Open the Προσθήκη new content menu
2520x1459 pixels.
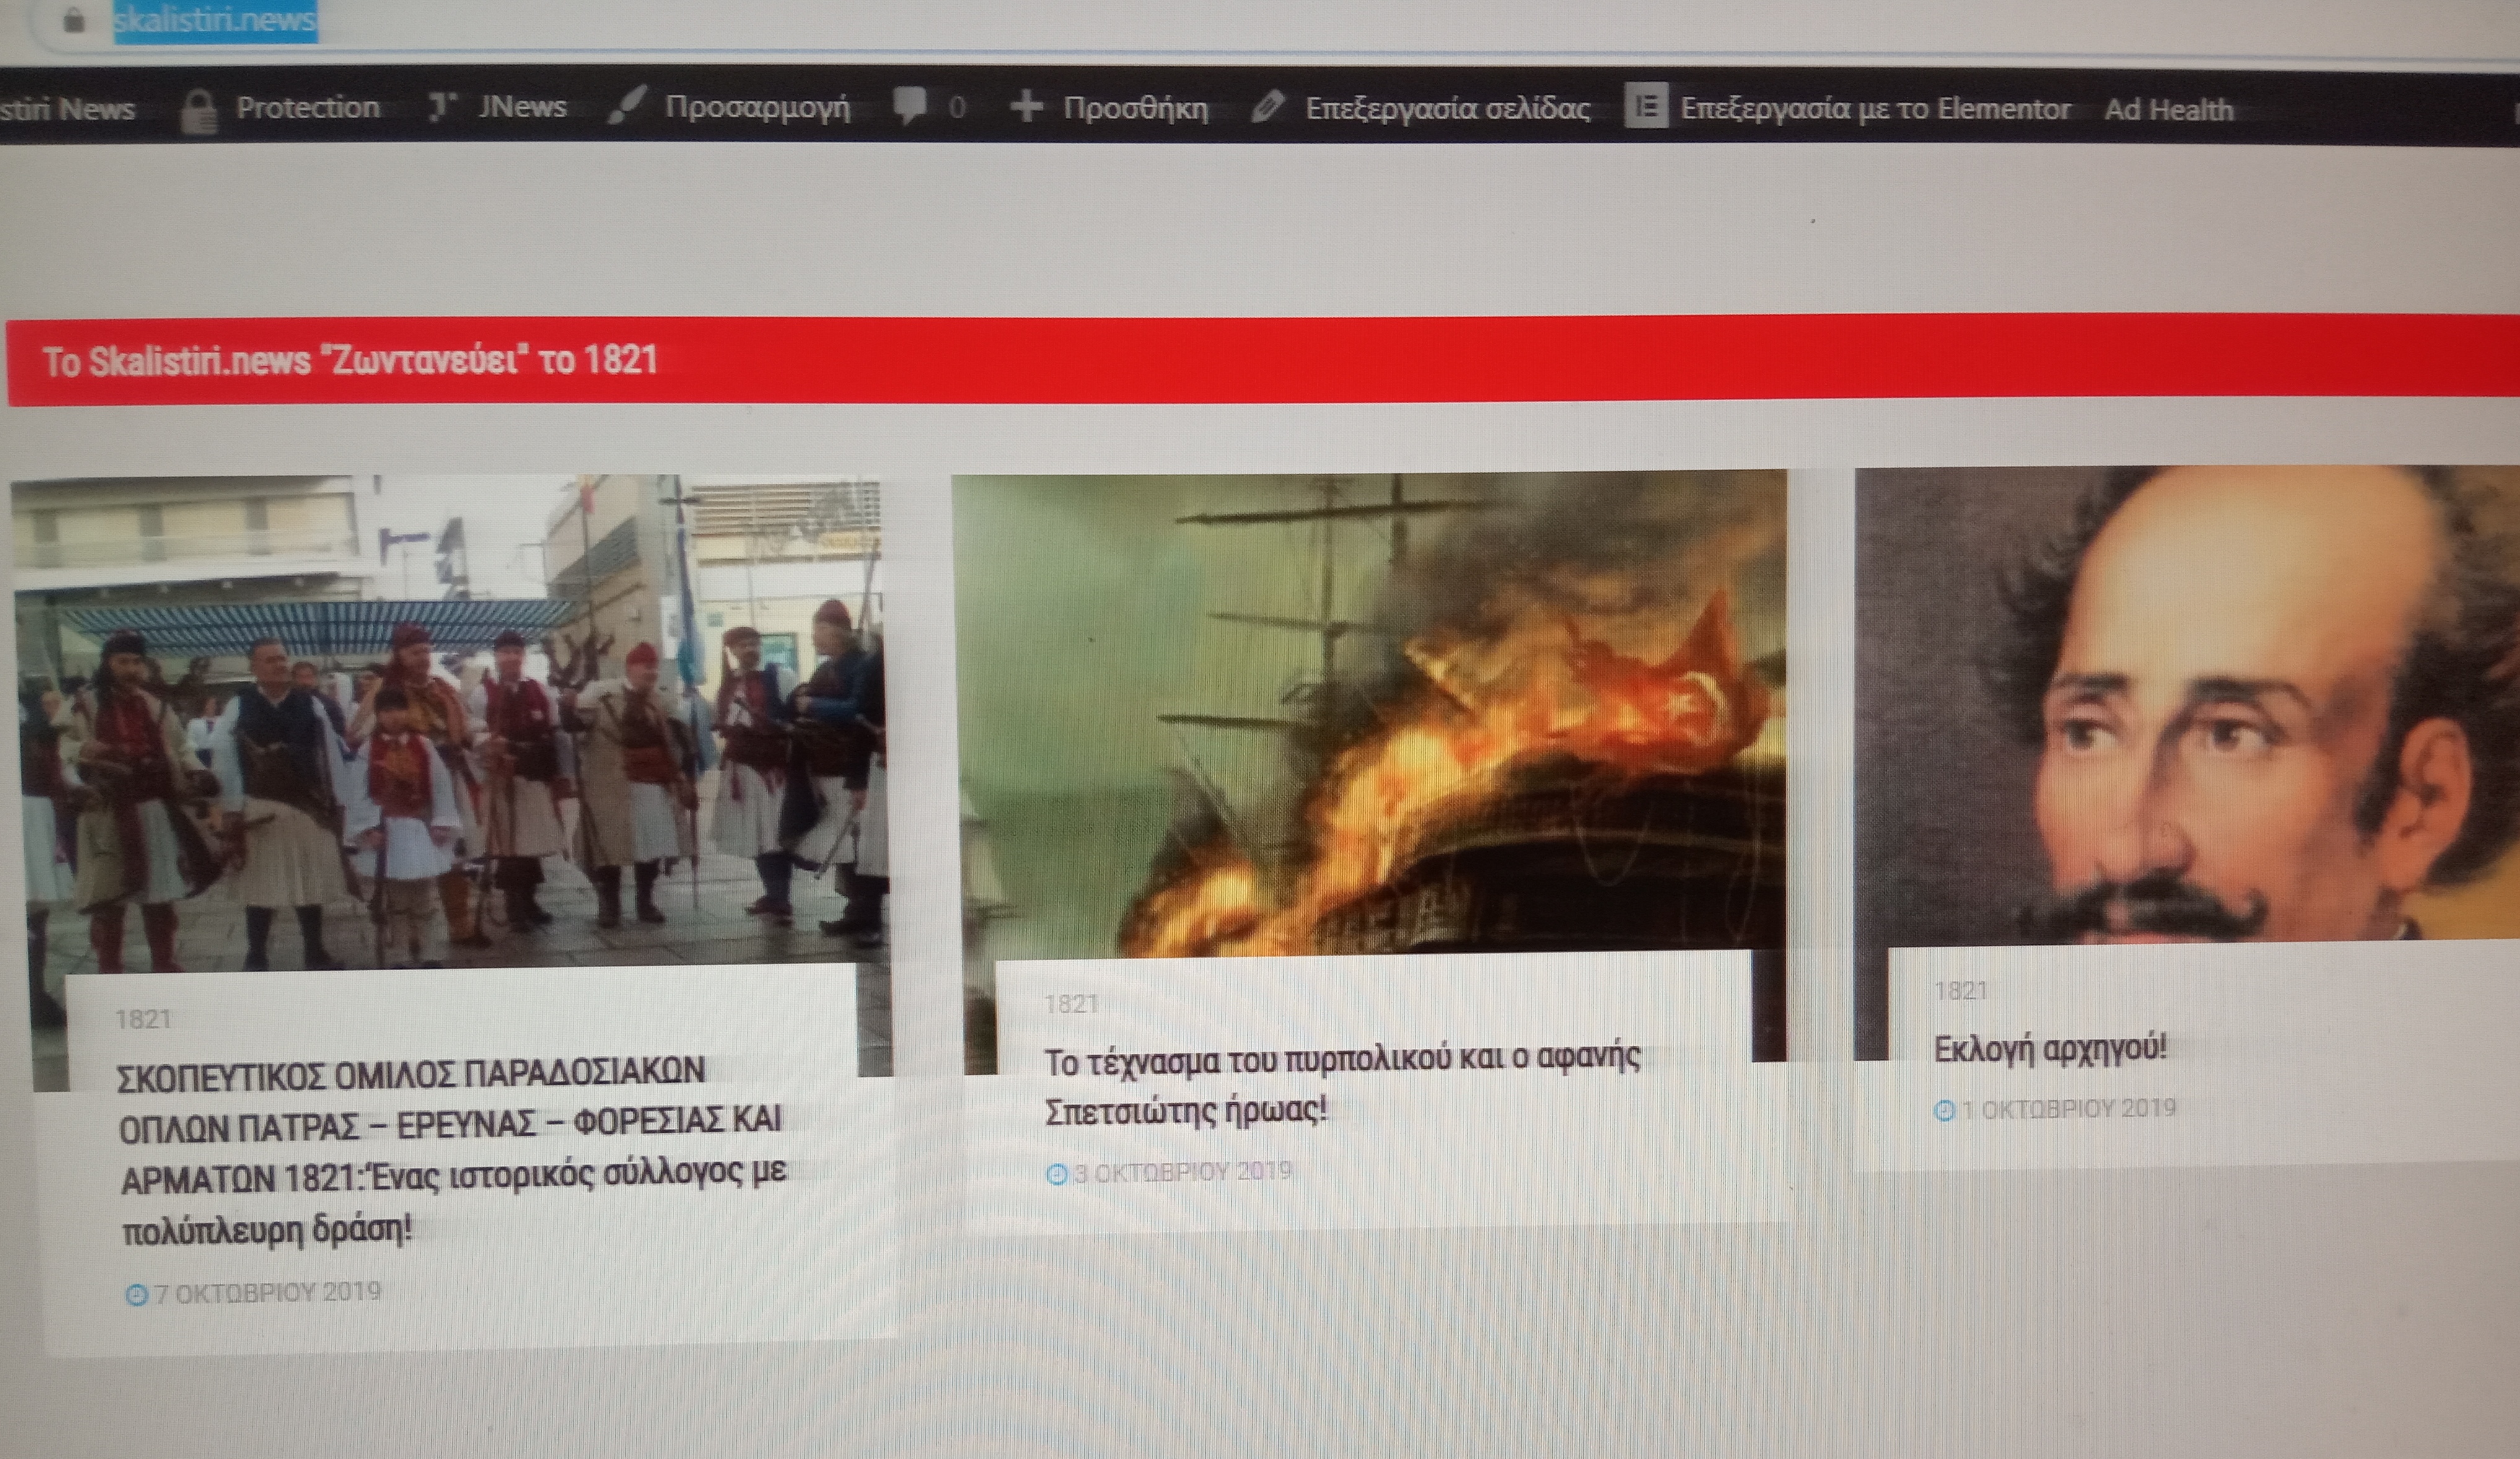pyautogui.click(x=1135, y=108)
